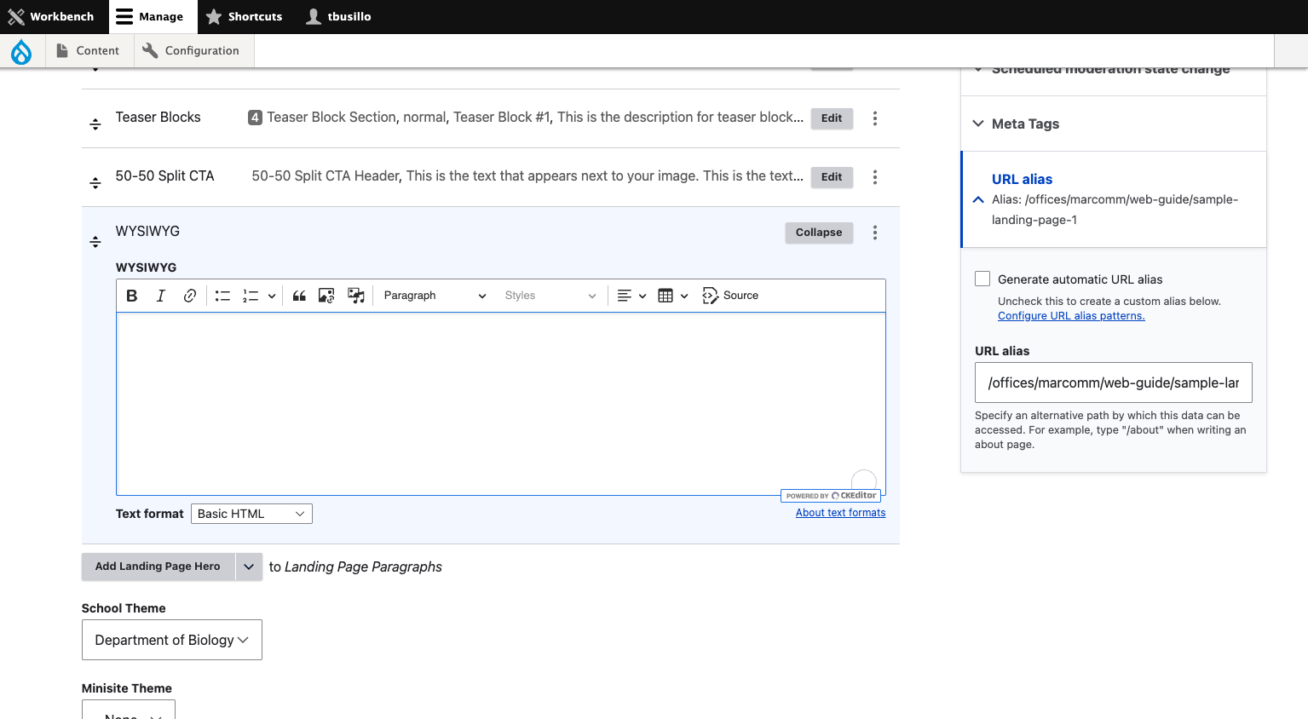Switch editor to Source mode

[730, 296]
